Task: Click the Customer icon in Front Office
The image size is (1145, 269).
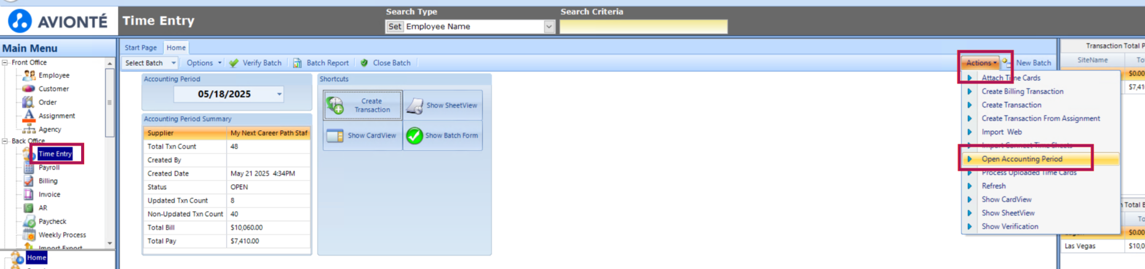Action: pyautogui.click(x=29, y=88)
